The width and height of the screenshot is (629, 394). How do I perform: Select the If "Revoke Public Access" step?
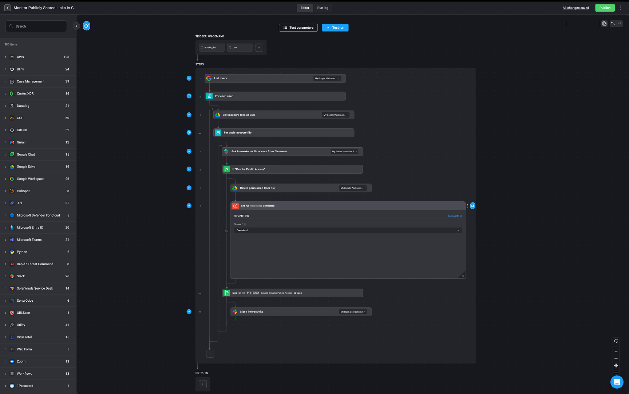(292, 169)
